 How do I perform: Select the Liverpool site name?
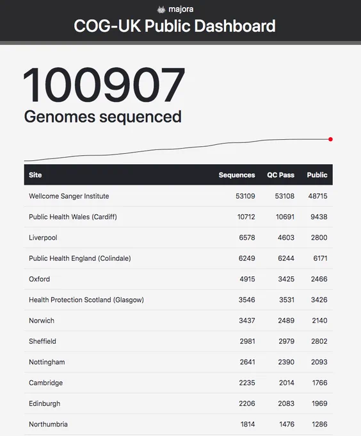tap(43, 237)
